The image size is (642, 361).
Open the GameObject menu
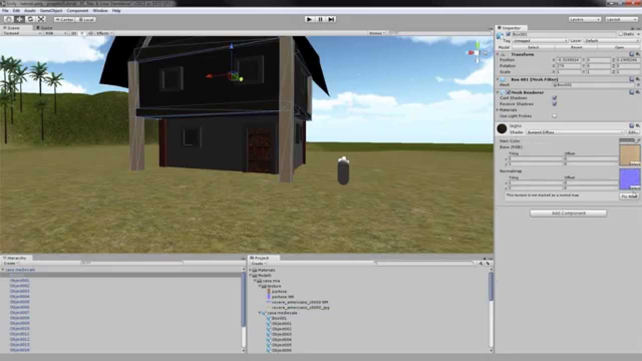click(x=52, y=11)
